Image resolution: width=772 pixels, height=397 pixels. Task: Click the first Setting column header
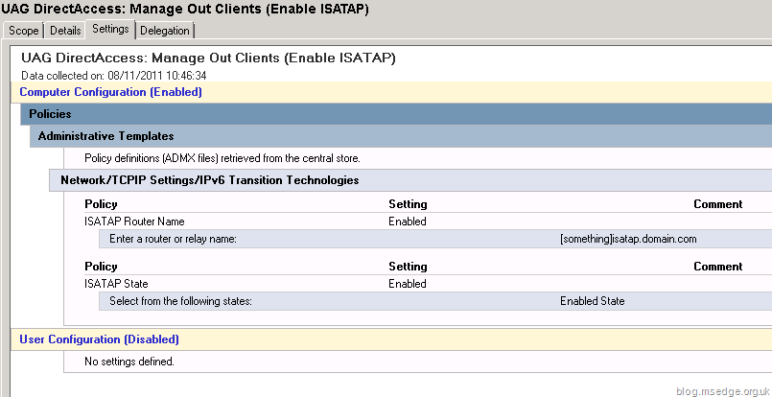point(408,204)
